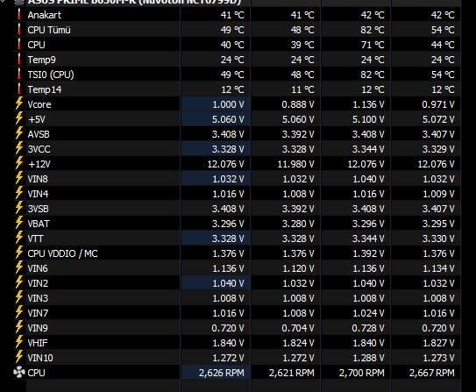Click the lightning icon beside AVSB
The height and width of the screenshot is (392, 476).
(x=19, y=133)
